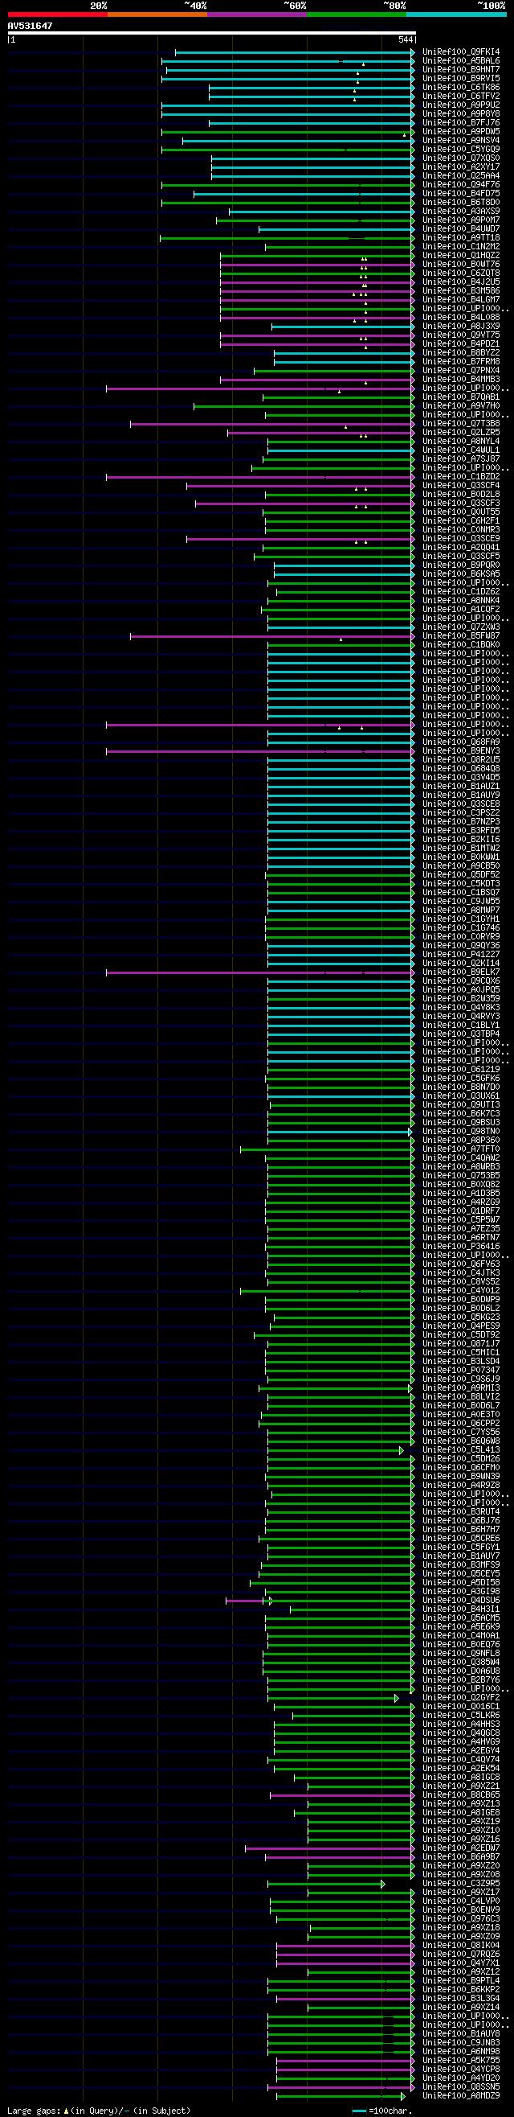This screenshot has width=514, height=2117.
Task: Click the purple ~60% identity legend bar
Action: point(257,14)
